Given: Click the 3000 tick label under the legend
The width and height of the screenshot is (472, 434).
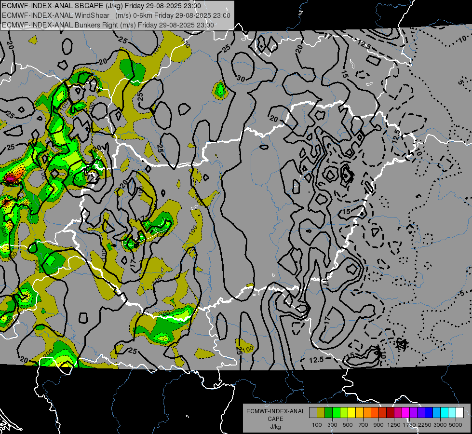Looking at the screenshot, I should (440, 425).
